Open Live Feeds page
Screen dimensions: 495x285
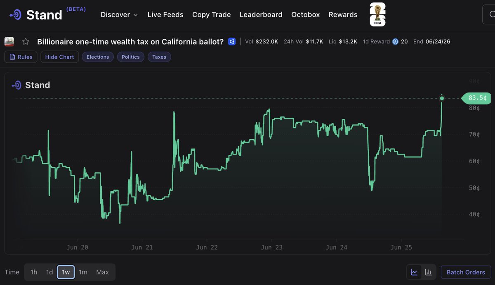(165, 14)
